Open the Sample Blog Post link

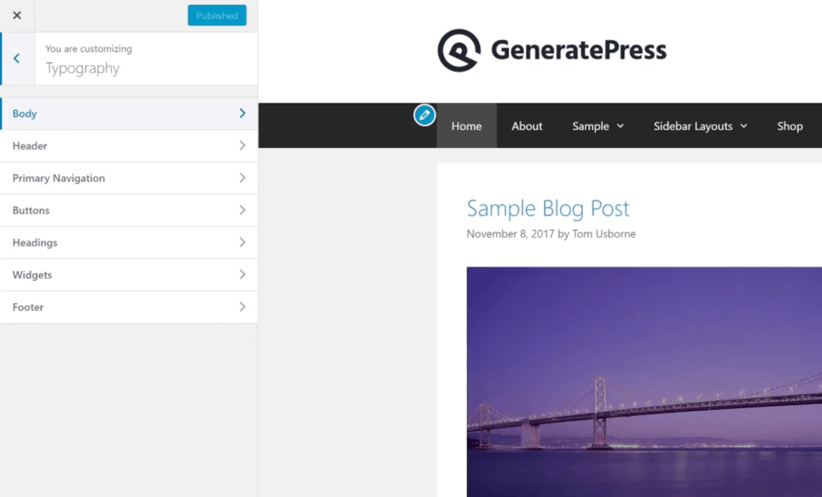547,208
